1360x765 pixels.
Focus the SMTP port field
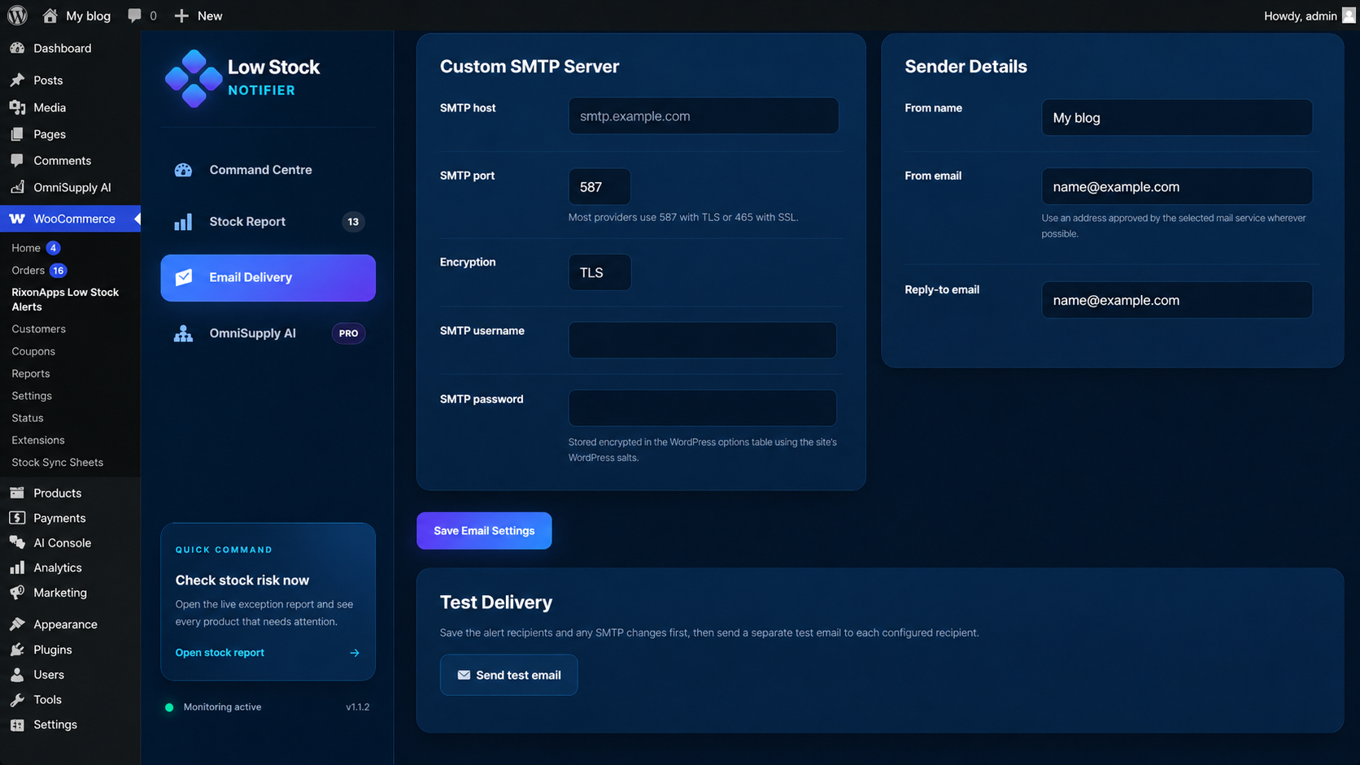599,187
